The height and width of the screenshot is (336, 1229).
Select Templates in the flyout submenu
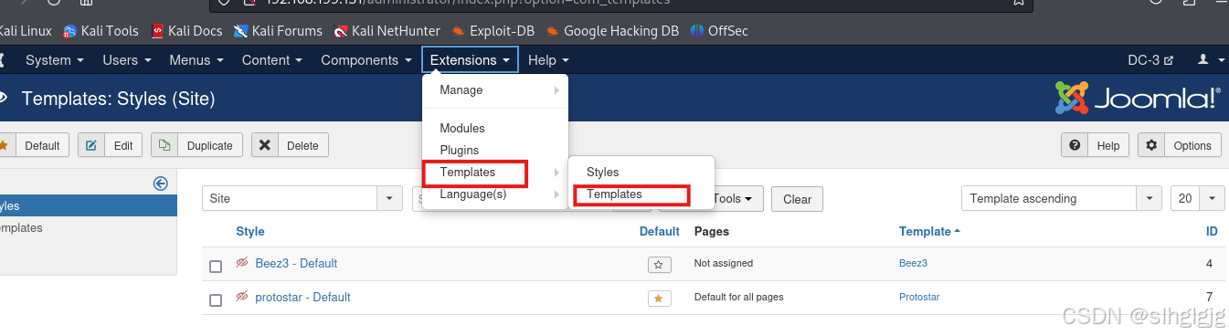tap(641, 194)
